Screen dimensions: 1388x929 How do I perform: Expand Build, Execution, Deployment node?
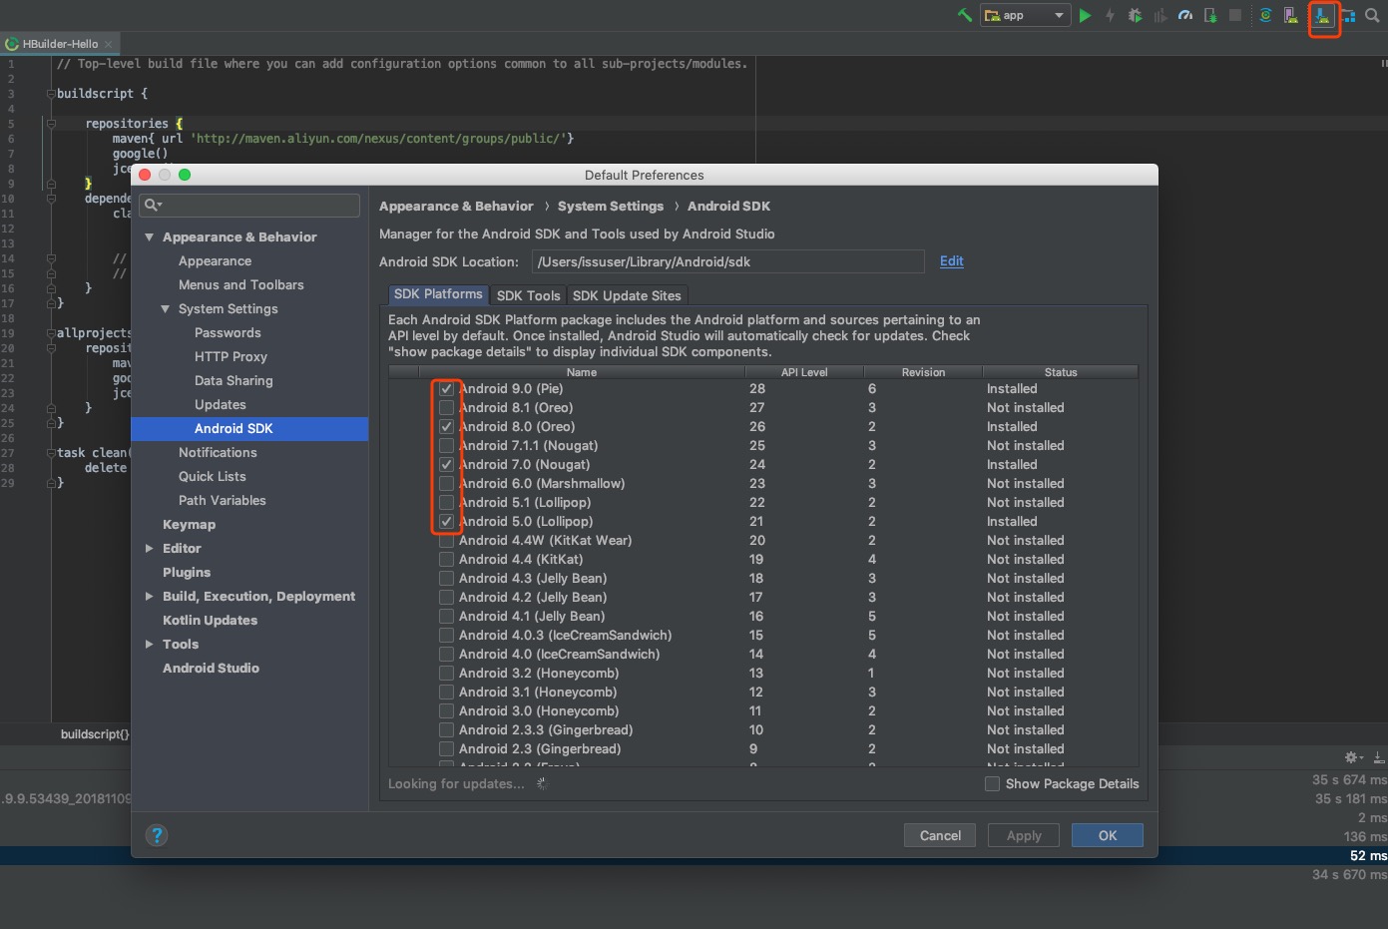click(150, 596)
